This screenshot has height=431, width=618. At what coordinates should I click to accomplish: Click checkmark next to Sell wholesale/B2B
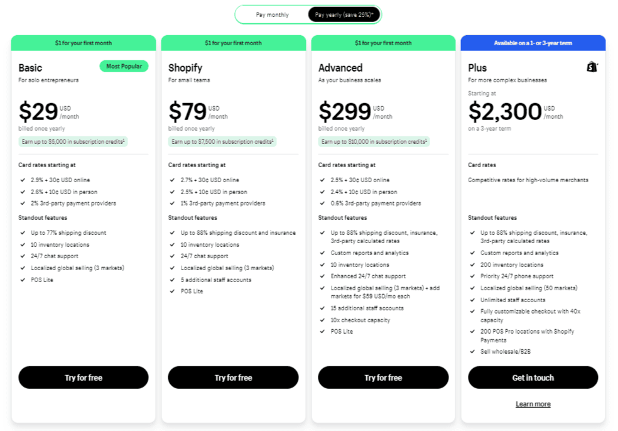pyautogui.click(x=472, y=351)
